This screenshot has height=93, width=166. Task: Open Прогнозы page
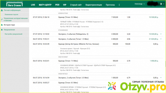click(x=110, y=5)
